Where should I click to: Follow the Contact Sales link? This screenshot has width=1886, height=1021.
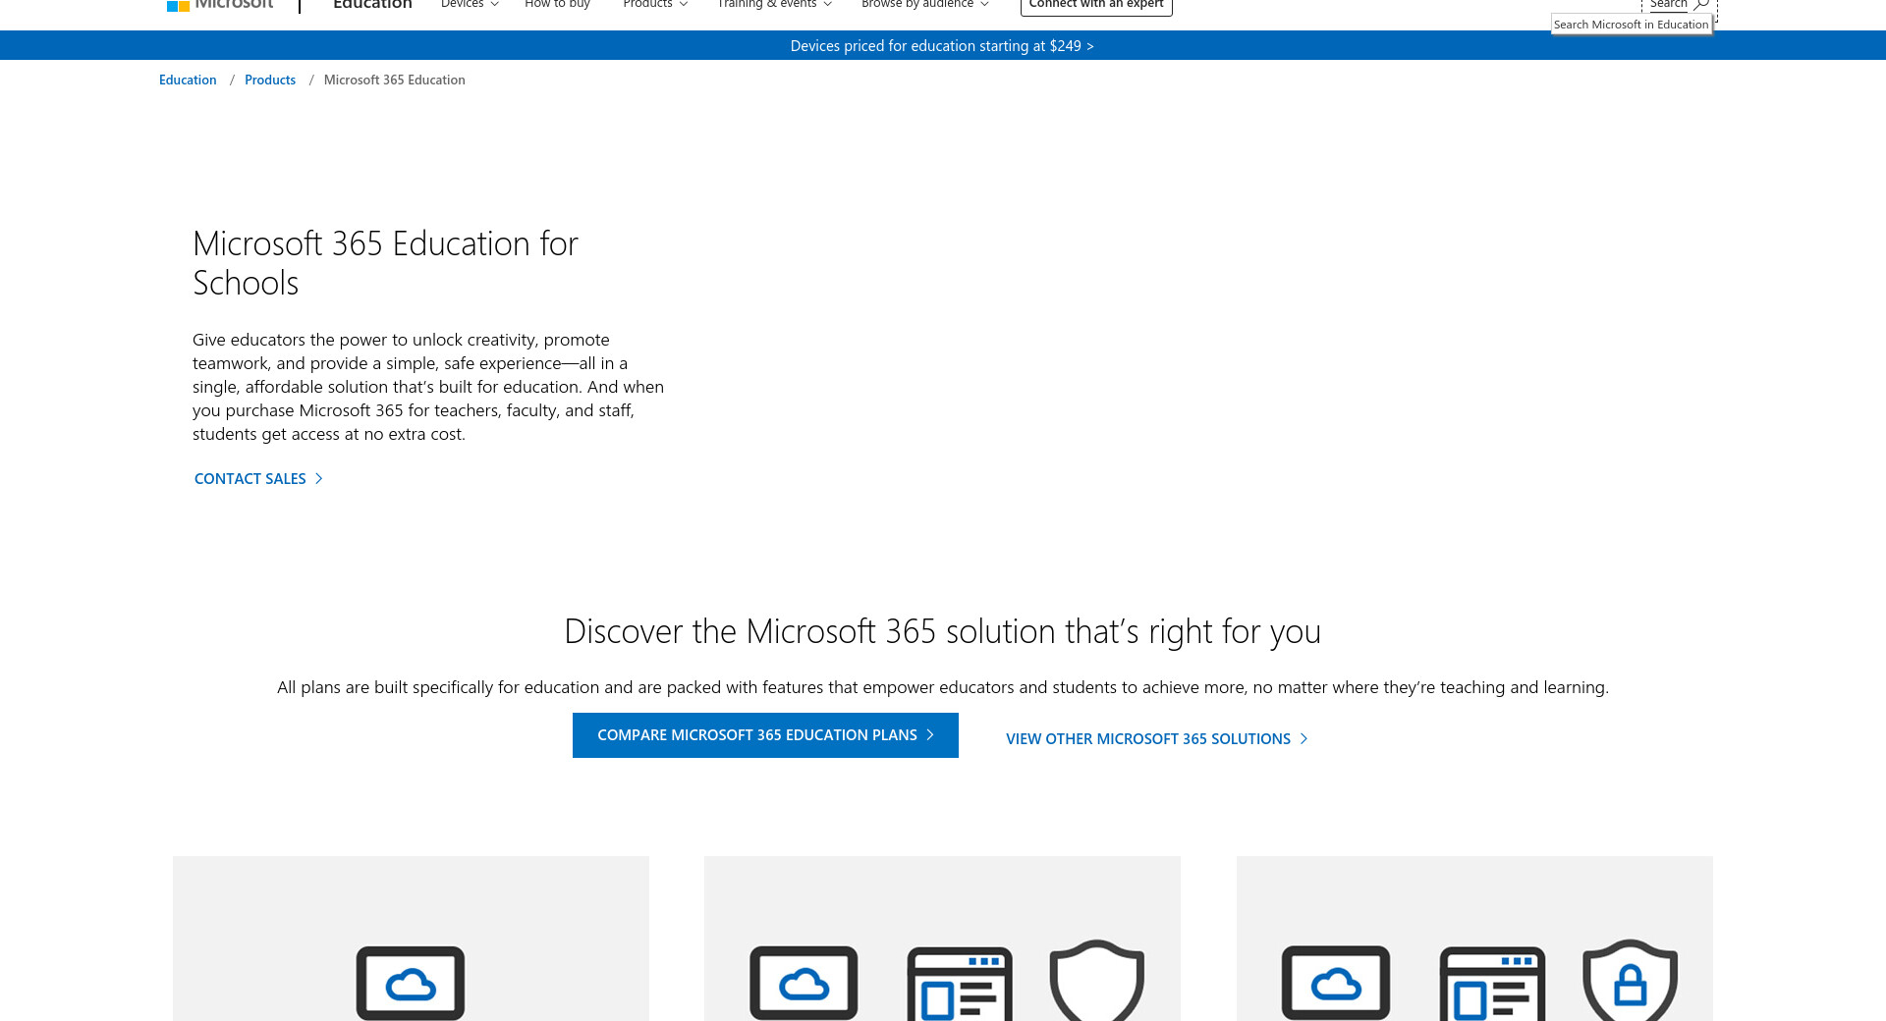tap(258, 479)
